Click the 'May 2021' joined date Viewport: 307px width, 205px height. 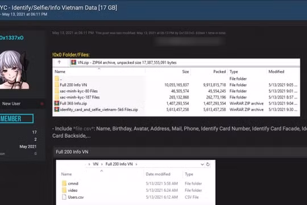click(28, 146)
